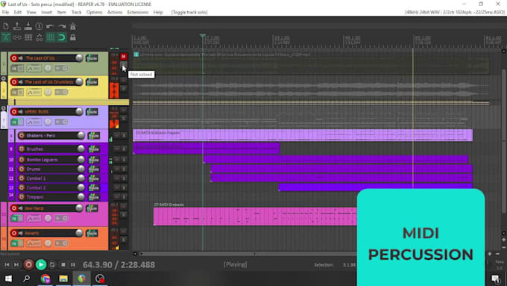Click speaker monitor icon on The Last Of Us track

pyautogui.click(x=21, y=58)
